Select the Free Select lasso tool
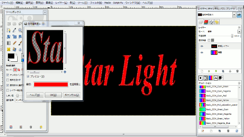The height and width of the screenshot is (137, 244). [x=20, y=24]
